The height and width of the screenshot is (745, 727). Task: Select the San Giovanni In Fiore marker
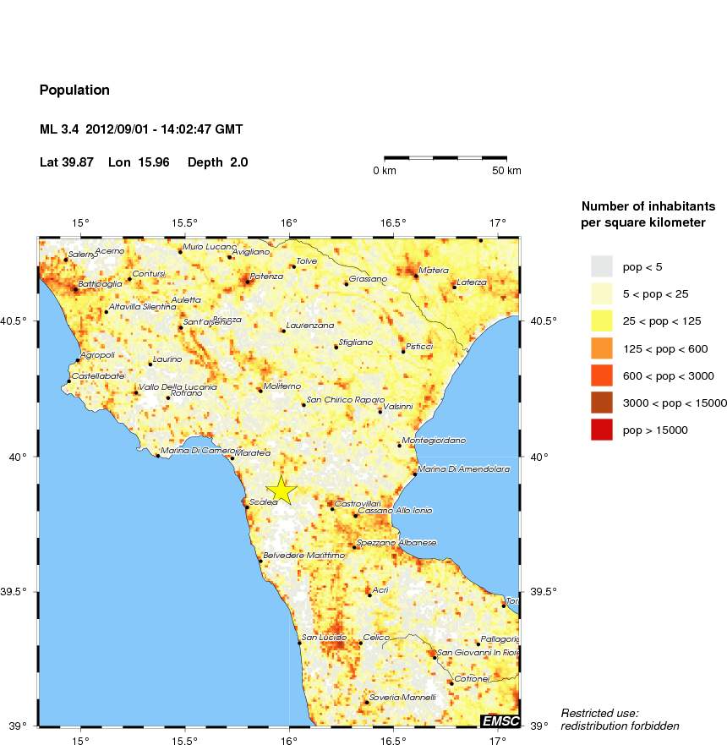(x=435, y=656)
